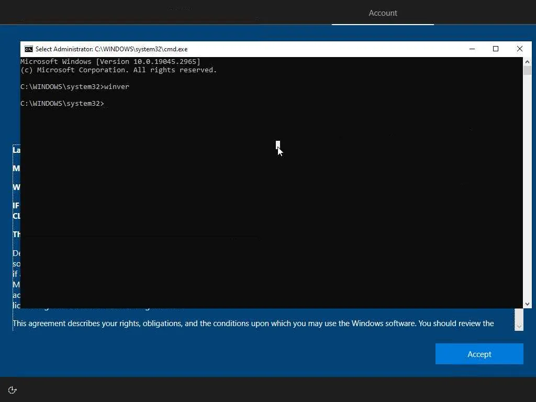Click the Microsoft Windows version line
The width and height of the screenshot is (536, 402).
click(x=110, y=62)
